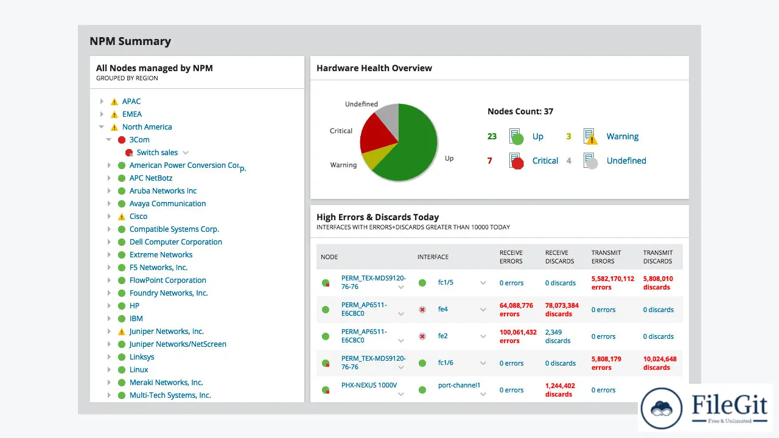Click the green Extreme Networks status icon
Viewport: 779px width, 438px height.
[x=121, y=255]
